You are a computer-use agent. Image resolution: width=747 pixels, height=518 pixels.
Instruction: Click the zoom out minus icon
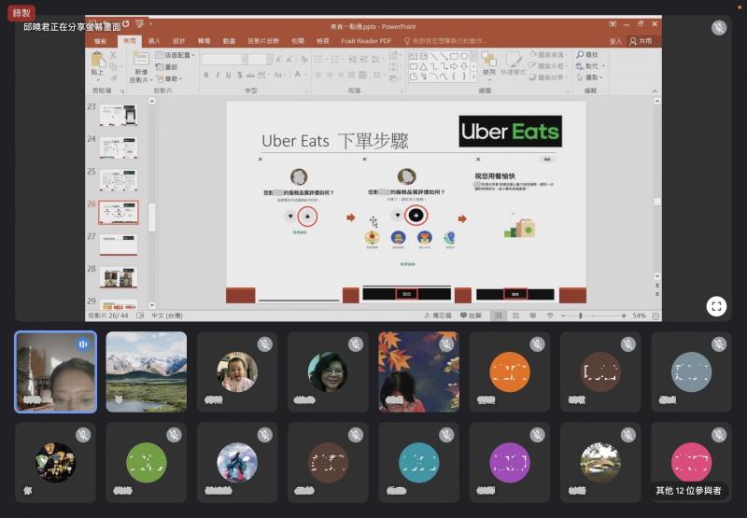point(563,315)
